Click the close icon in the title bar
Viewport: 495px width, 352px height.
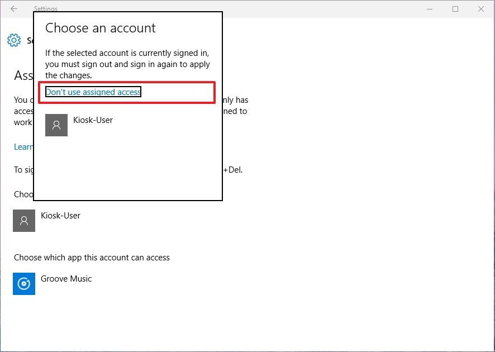[481, 9]
